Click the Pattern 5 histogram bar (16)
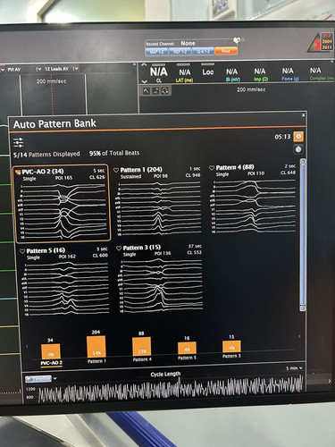 tap(187, 349)
